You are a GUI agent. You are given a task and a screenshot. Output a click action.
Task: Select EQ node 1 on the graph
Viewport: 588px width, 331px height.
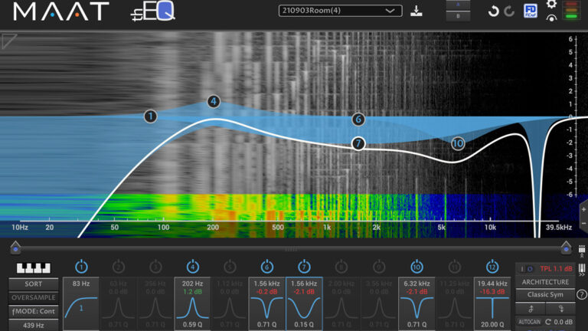pyautogui.click(x=150, y=116)
